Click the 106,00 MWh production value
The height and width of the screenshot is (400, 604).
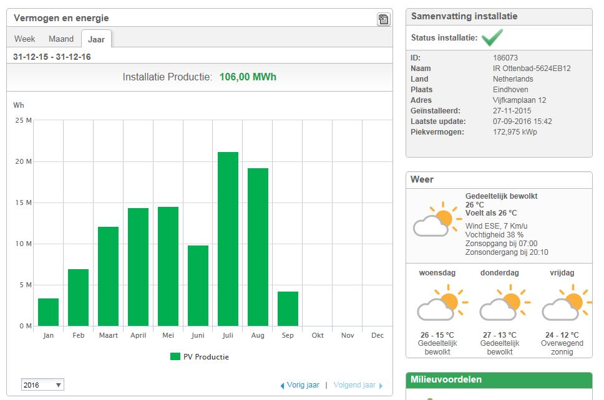coord(248,77)
